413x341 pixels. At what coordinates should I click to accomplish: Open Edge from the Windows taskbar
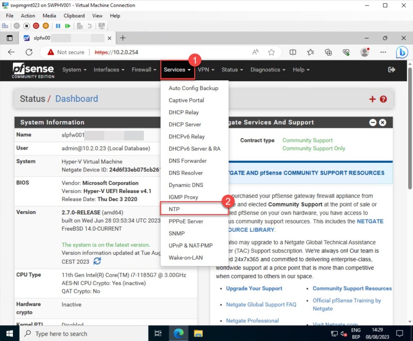(178, 334)
